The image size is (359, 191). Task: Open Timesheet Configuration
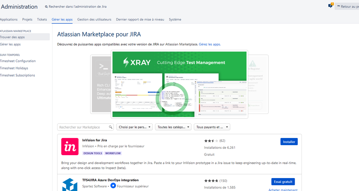[x=18, y=61]
